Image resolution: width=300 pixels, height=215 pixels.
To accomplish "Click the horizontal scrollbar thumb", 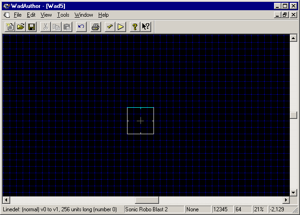I will [x=147, y=200].
